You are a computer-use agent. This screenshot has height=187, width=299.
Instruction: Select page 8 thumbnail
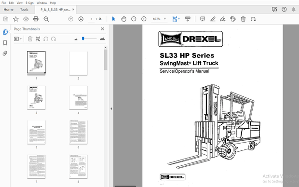79,167
